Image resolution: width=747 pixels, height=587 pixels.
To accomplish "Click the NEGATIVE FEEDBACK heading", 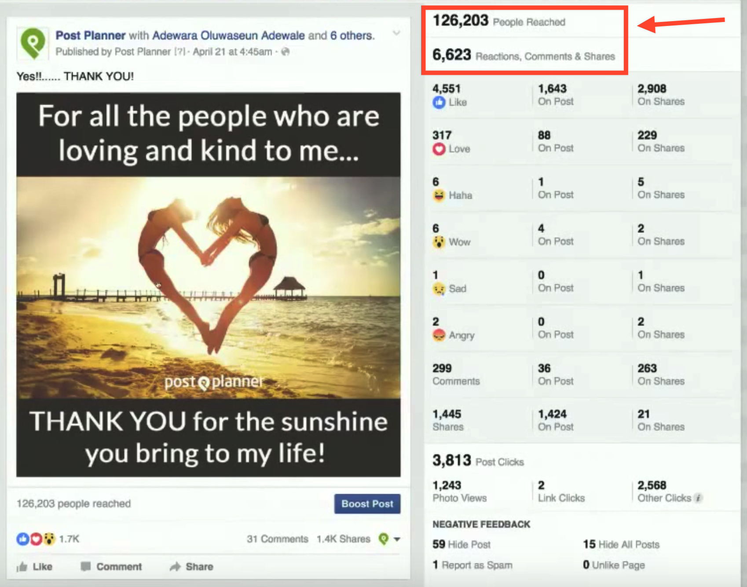I will tap(481, 525).
